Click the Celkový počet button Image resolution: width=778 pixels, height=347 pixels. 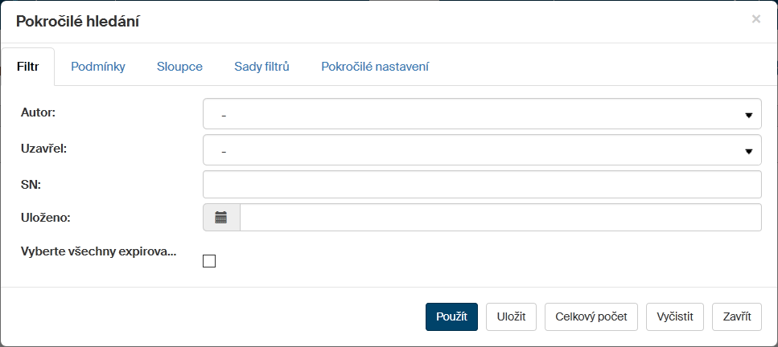pos(591,316)
